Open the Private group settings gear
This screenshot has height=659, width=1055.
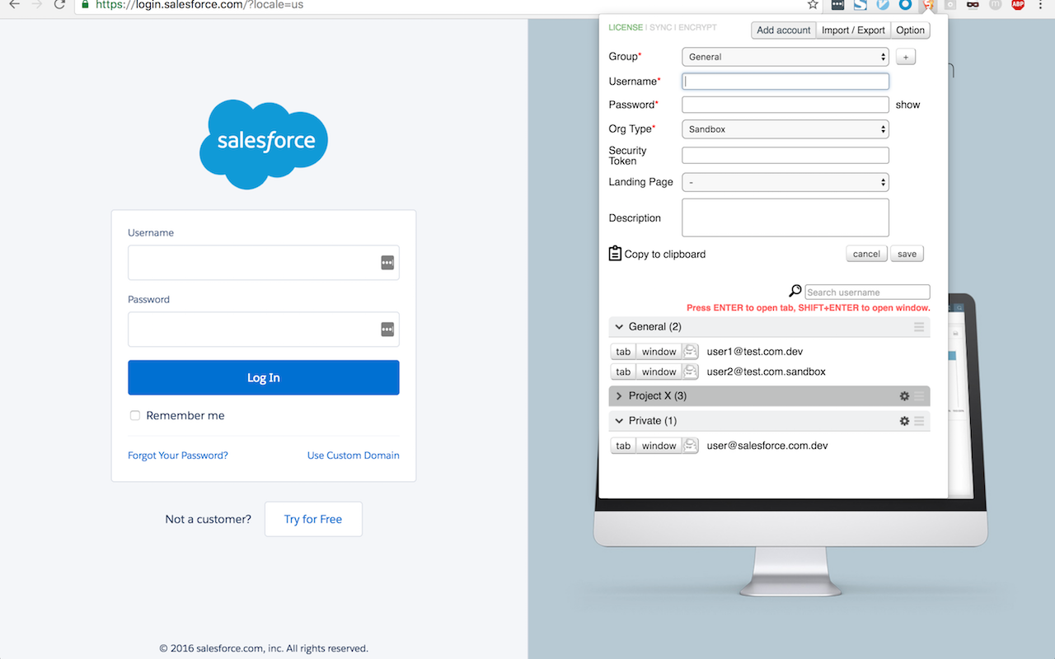point(903,420)
